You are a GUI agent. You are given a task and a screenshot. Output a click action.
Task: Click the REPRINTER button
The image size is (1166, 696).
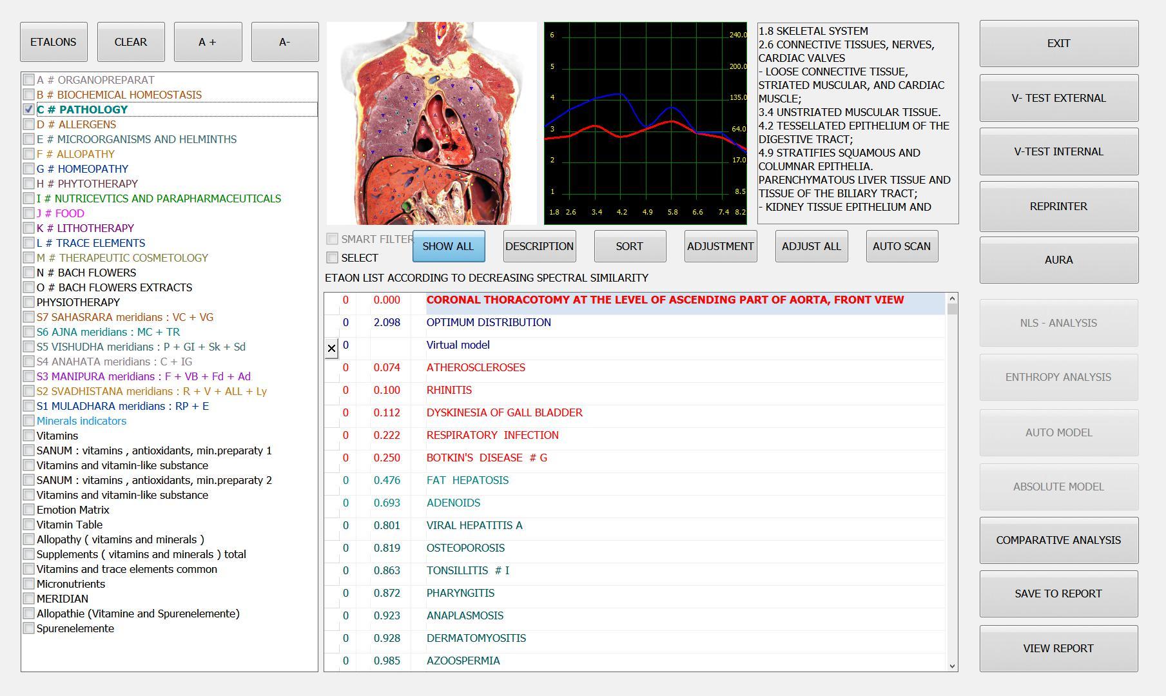(x=1059, y=206)
